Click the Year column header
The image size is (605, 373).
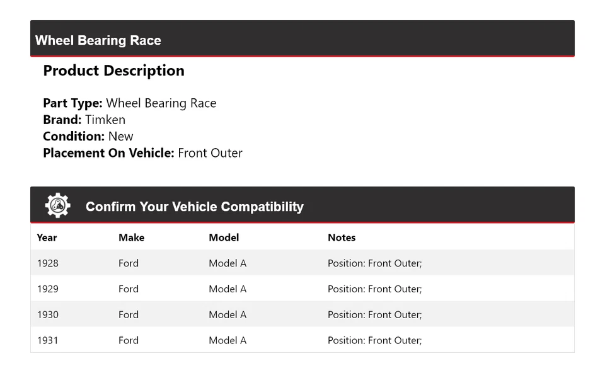click(47, 238)
